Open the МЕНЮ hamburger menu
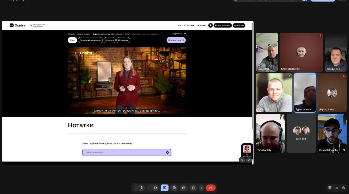This screenshot has height=194, width=349. [x=202, y=25]
